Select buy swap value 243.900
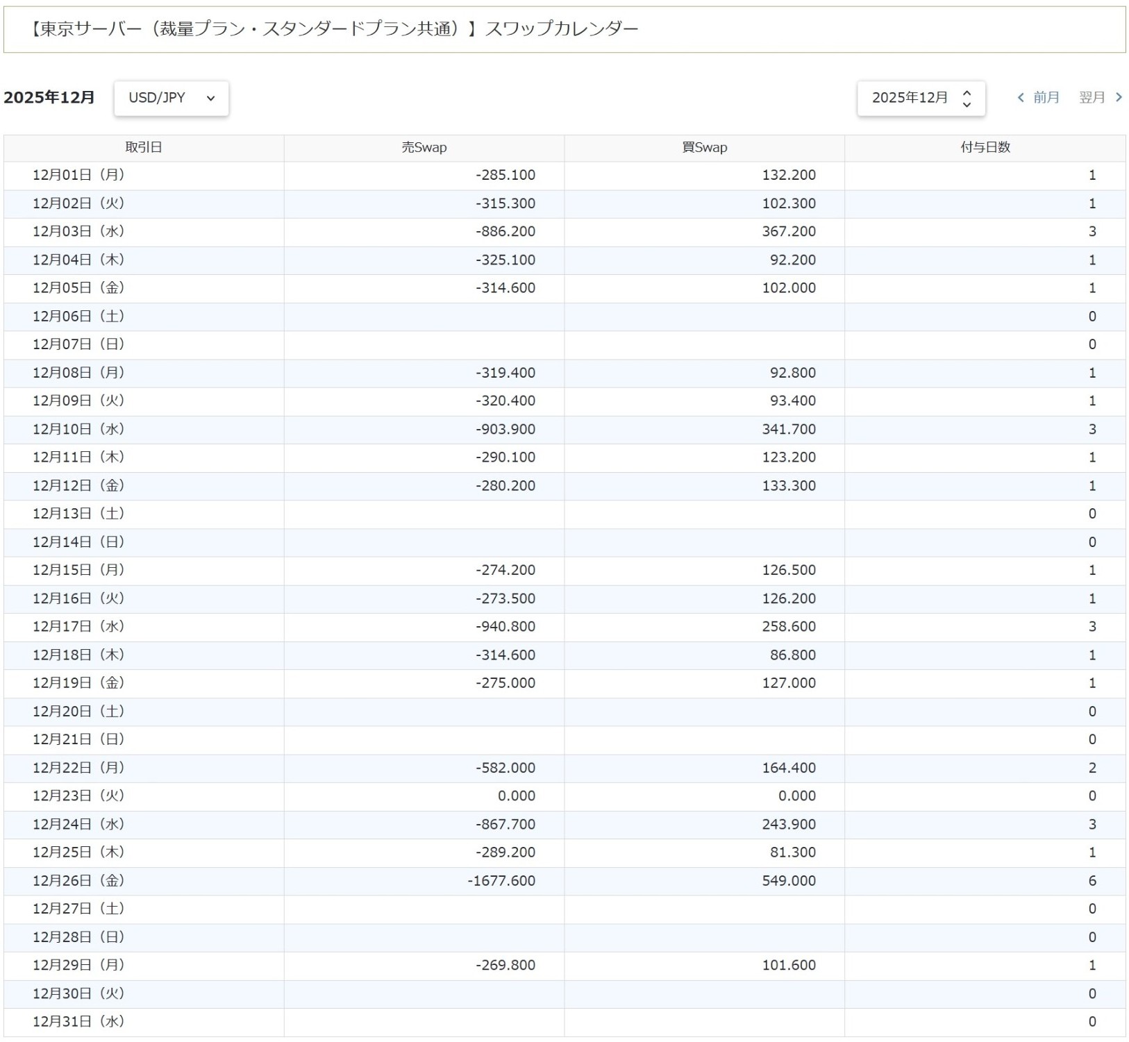 coord(789,824)
